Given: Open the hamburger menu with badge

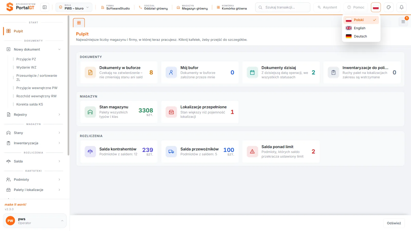Looking at the screenshot, I should coord(403,22).
